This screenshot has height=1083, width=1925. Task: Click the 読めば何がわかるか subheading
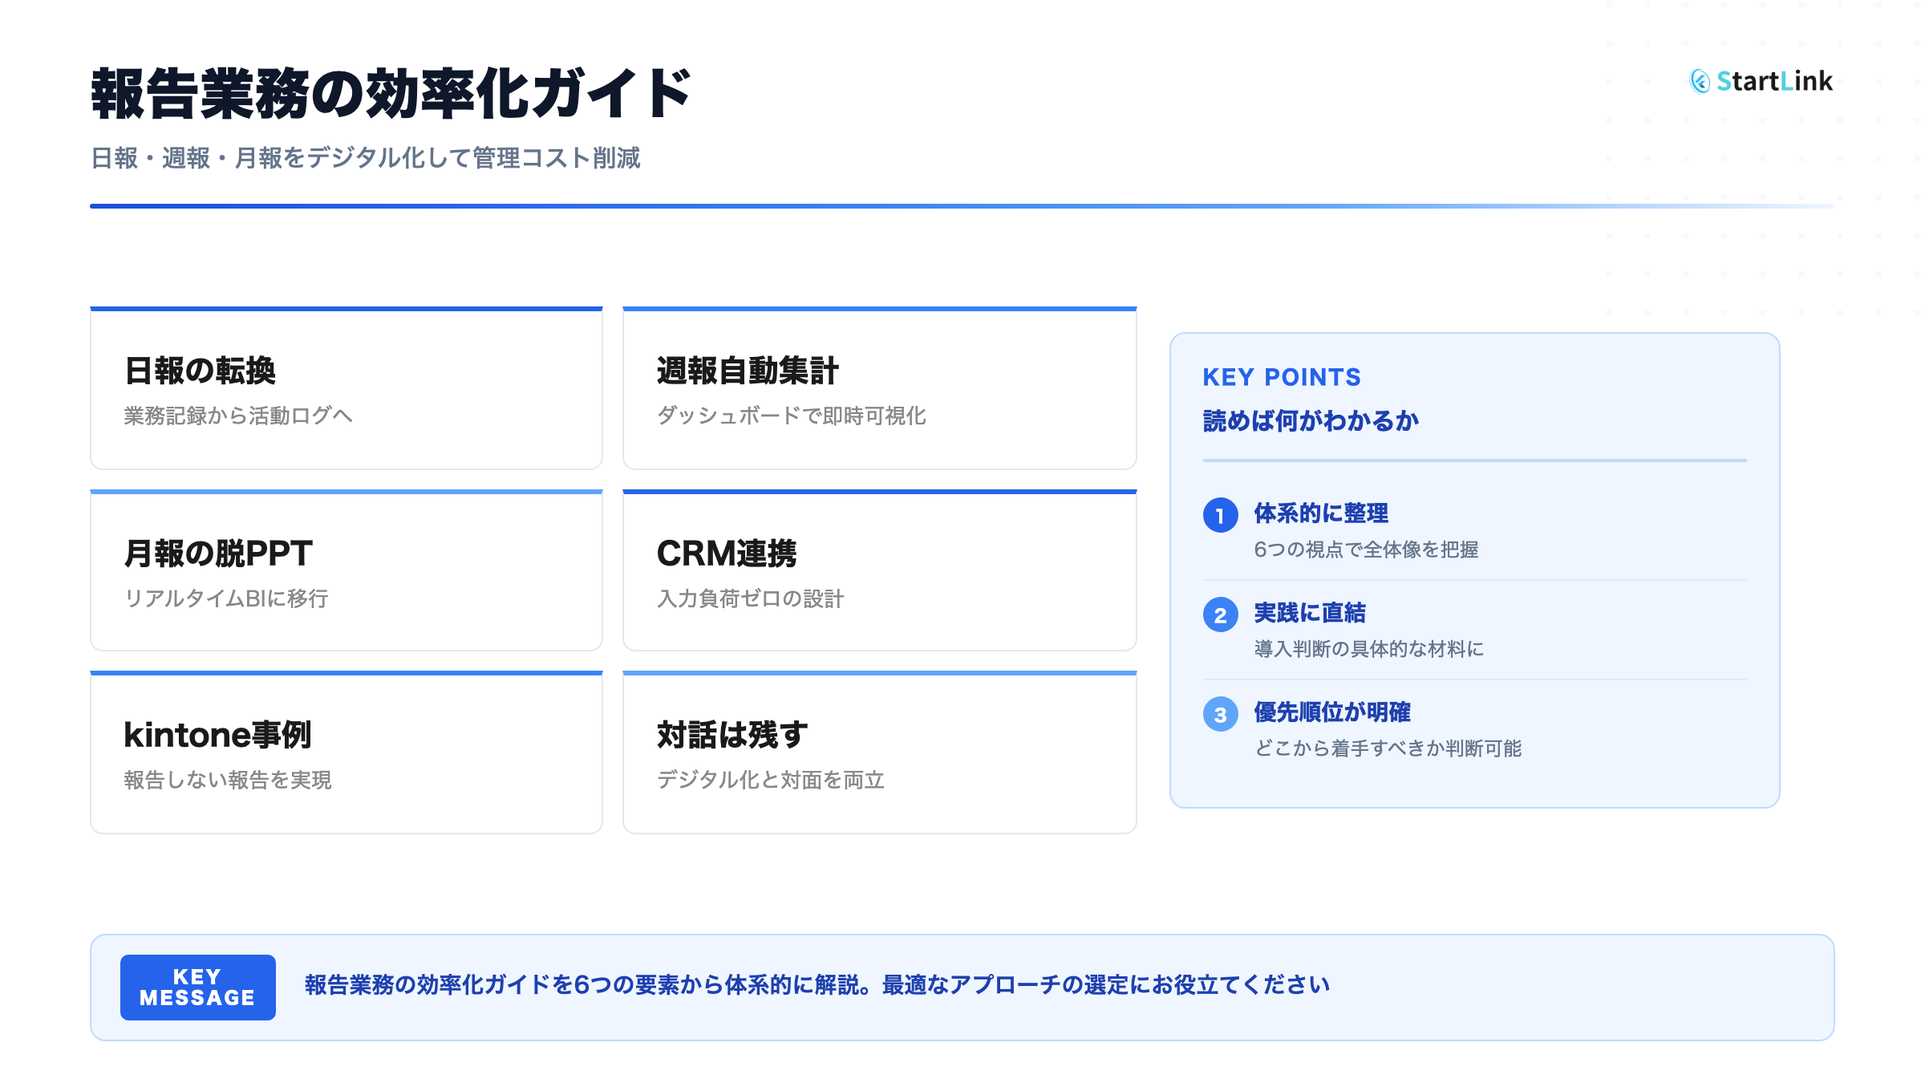pos(1310,421)
